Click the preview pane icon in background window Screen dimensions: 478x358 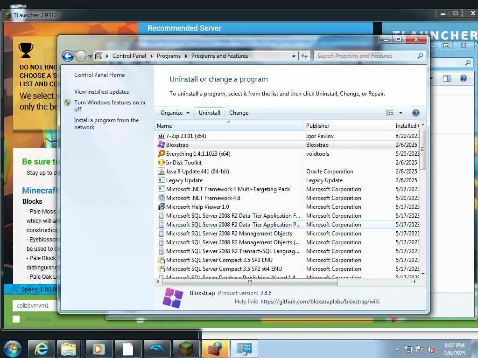[447, 78]
